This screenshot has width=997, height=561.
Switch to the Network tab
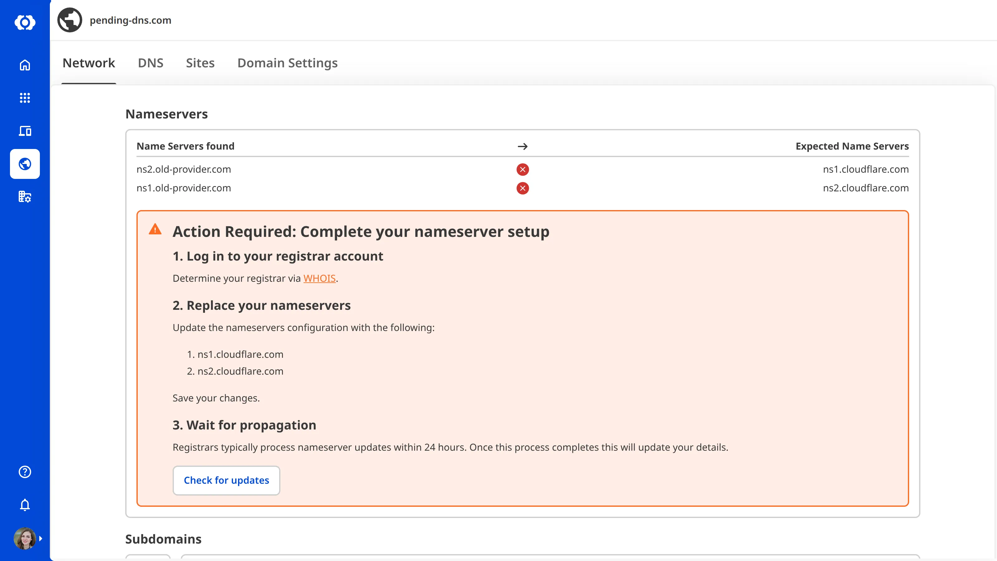88,63
